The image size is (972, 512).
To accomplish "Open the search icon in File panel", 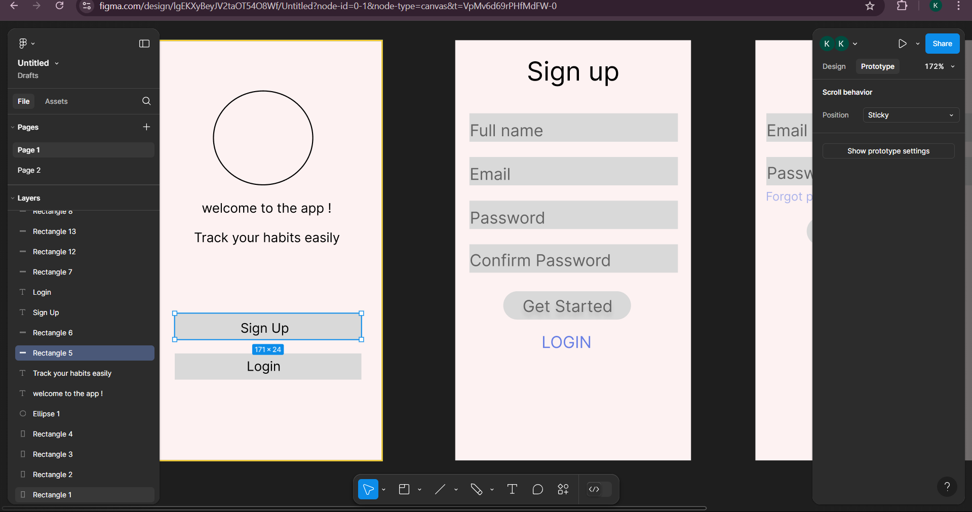I will 146,101.
